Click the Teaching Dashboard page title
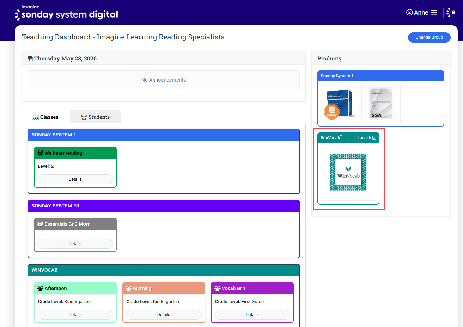Image resolution: width=463 pixels, height=327 pixels. 123,37
